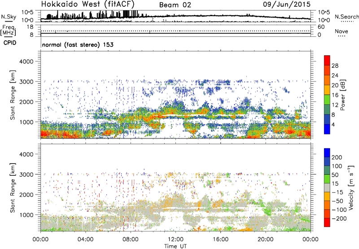This screenshot has width=359, height=249.
Task: Click '2000' on the power panel's range axis
Action: click(26, 102)
